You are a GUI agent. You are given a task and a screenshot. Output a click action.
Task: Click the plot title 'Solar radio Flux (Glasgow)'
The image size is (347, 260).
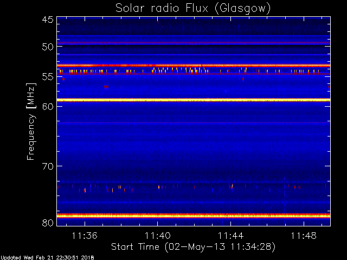(193, 9)
